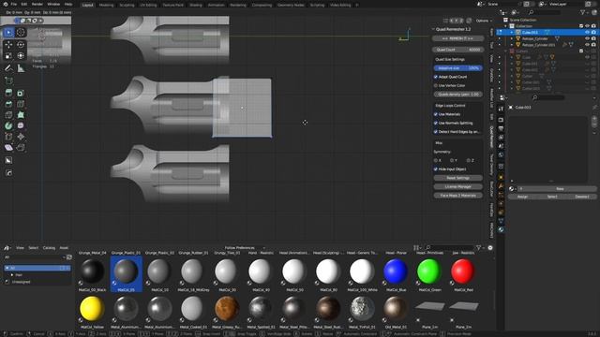Open the Follow Preferences import dropdown
The width and height of the screenshot is (600, 337).
pos(245,248)
